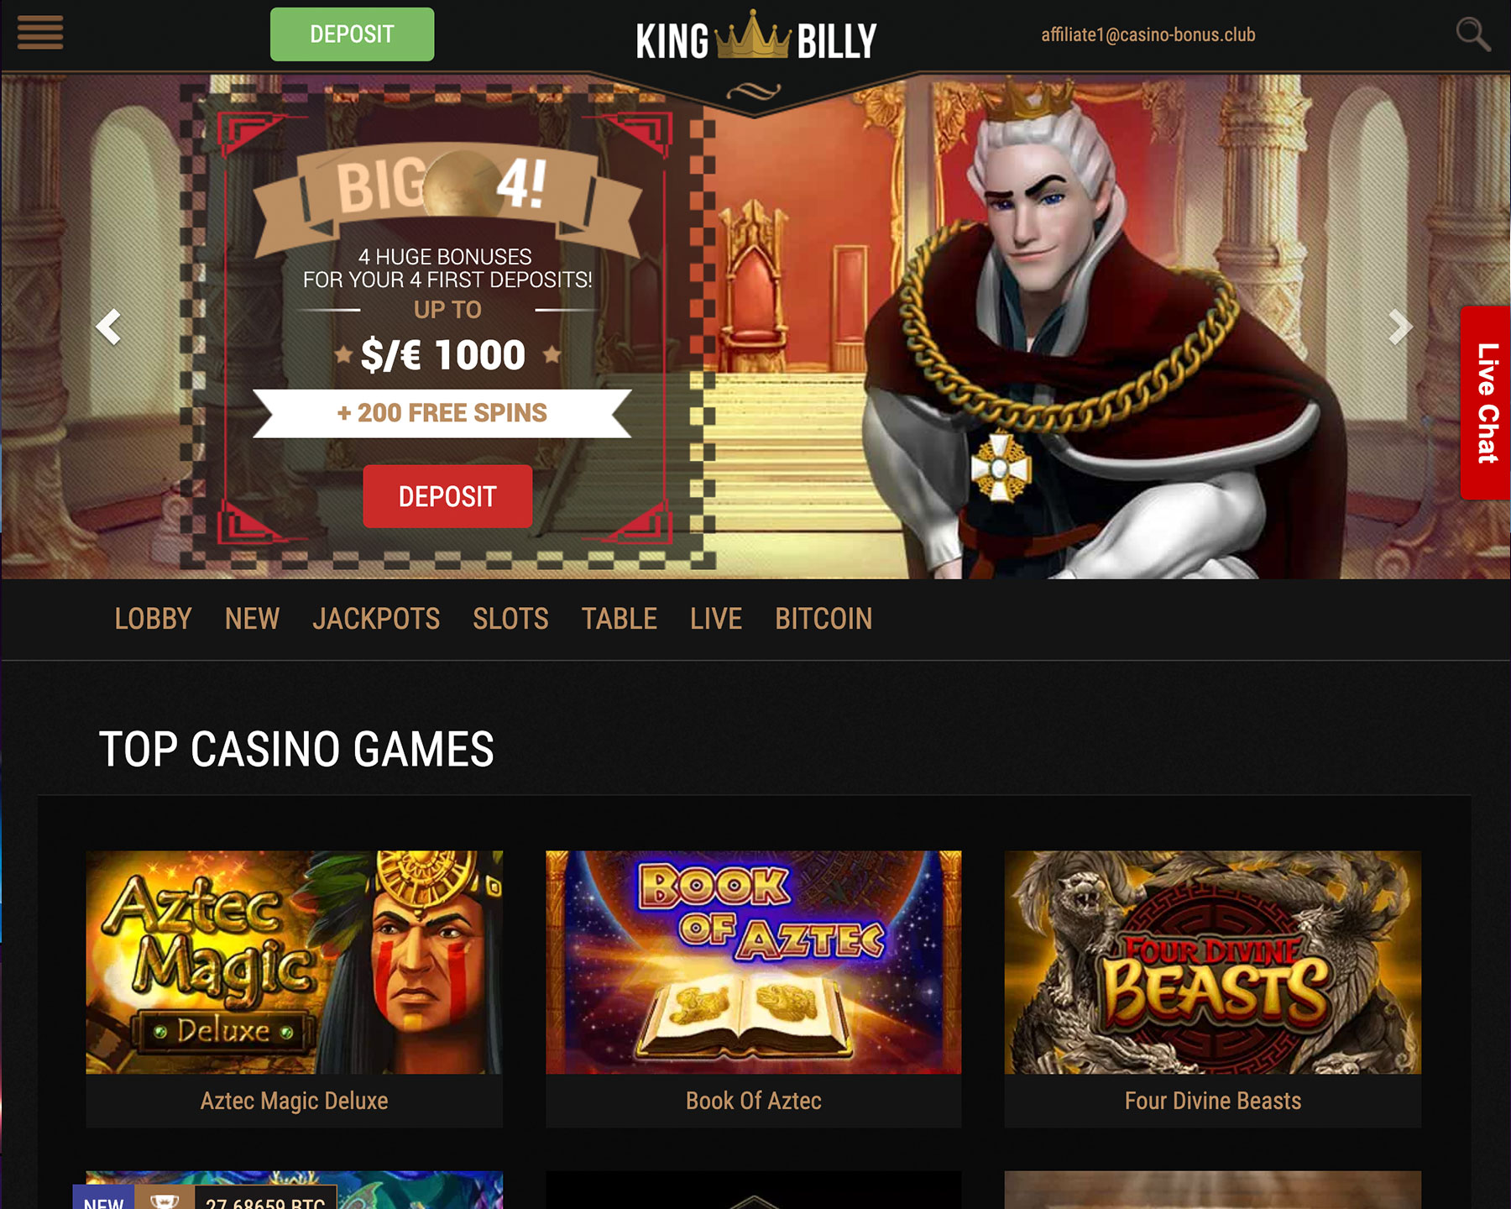Click the red Deposit button on banner
1511x1209 pixels.
tap(447, 496)
